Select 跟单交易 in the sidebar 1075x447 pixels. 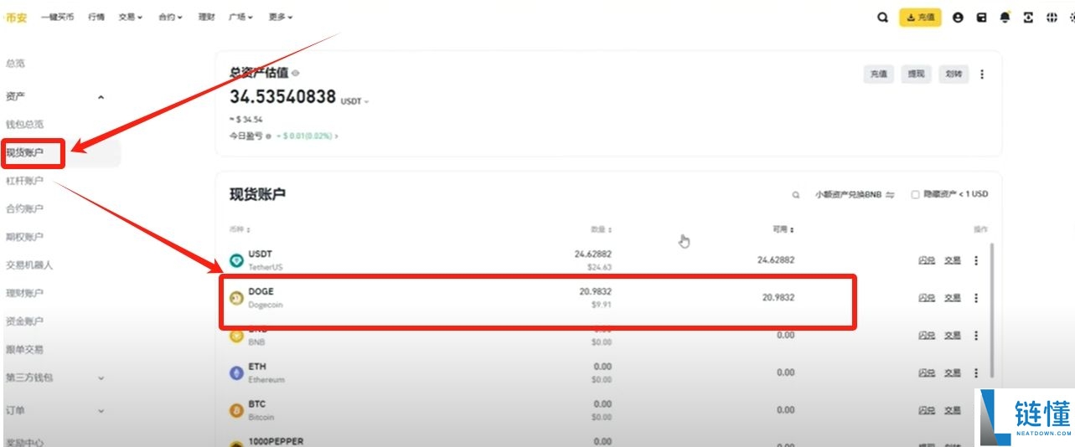coord(24,349)
